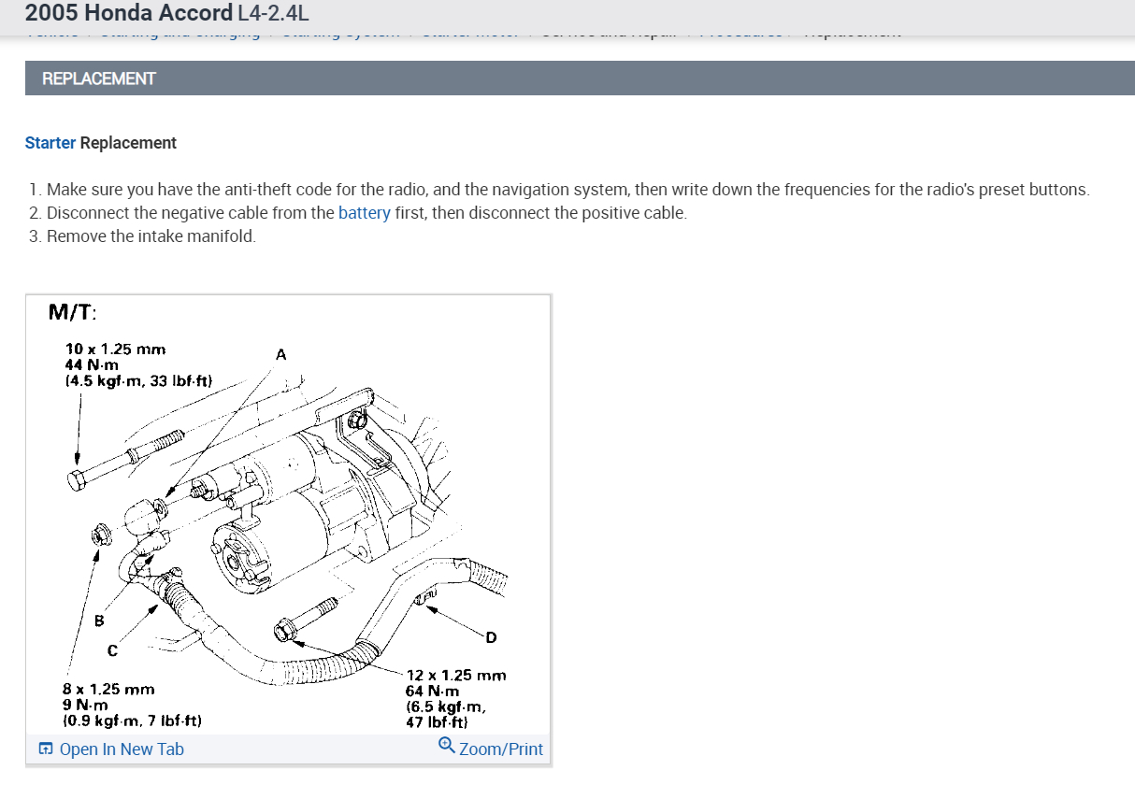
Task: Click step 1 text about the anti-theft code
Action: (568, 190)
